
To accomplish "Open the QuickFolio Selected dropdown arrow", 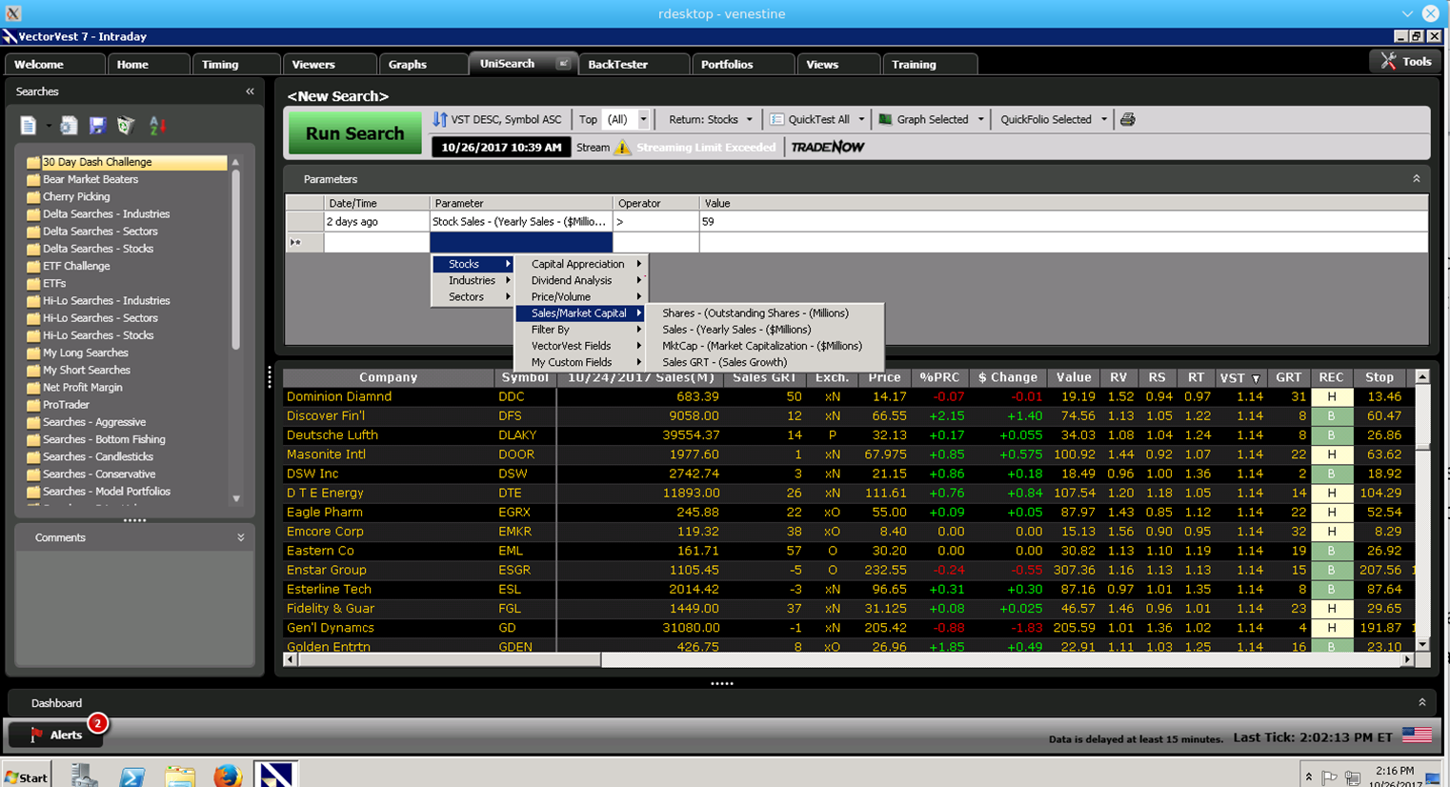I will tap(1104, 119).
